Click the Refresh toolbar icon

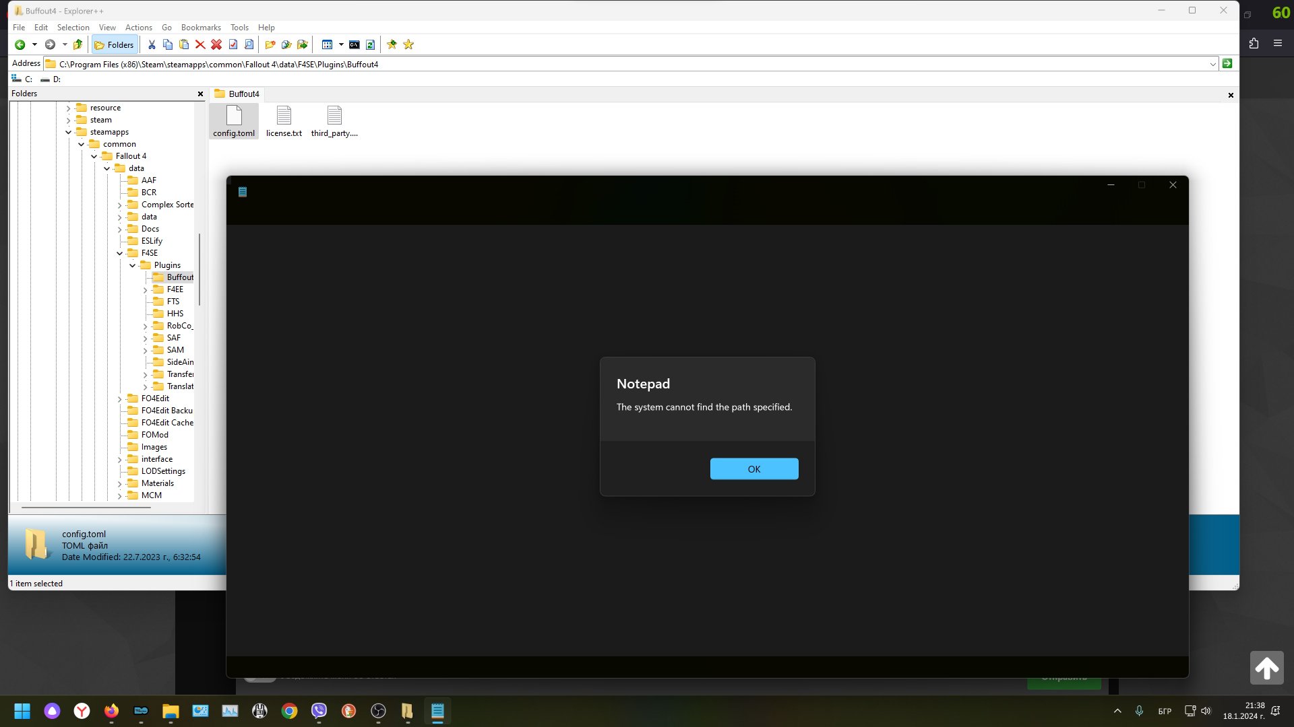[370, 44]
